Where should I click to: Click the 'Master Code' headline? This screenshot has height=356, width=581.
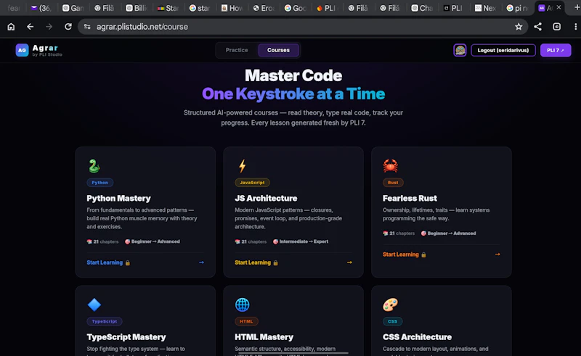point(293,75)
